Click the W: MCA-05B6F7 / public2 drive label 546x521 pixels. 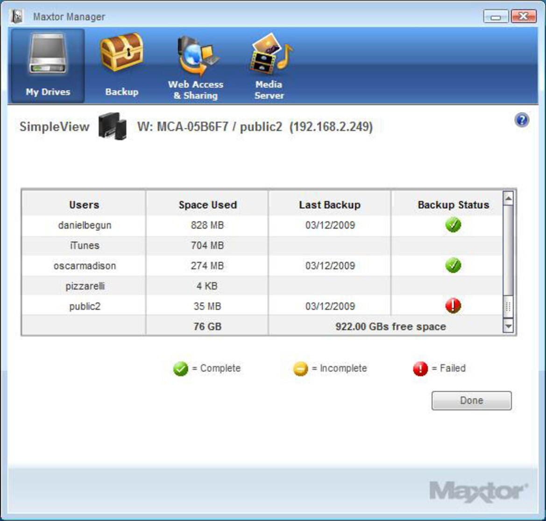pos(209,127)
